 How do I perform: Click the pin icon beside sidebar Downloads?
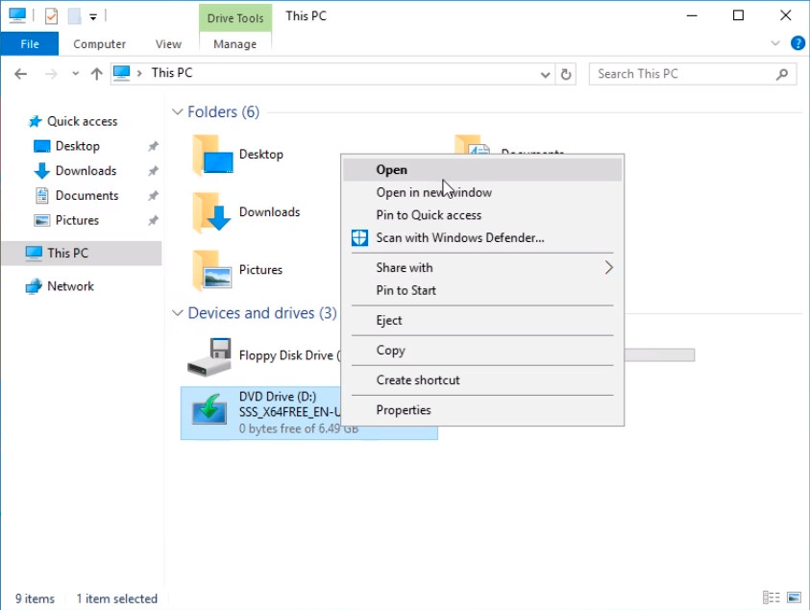[x=153, y=171]
